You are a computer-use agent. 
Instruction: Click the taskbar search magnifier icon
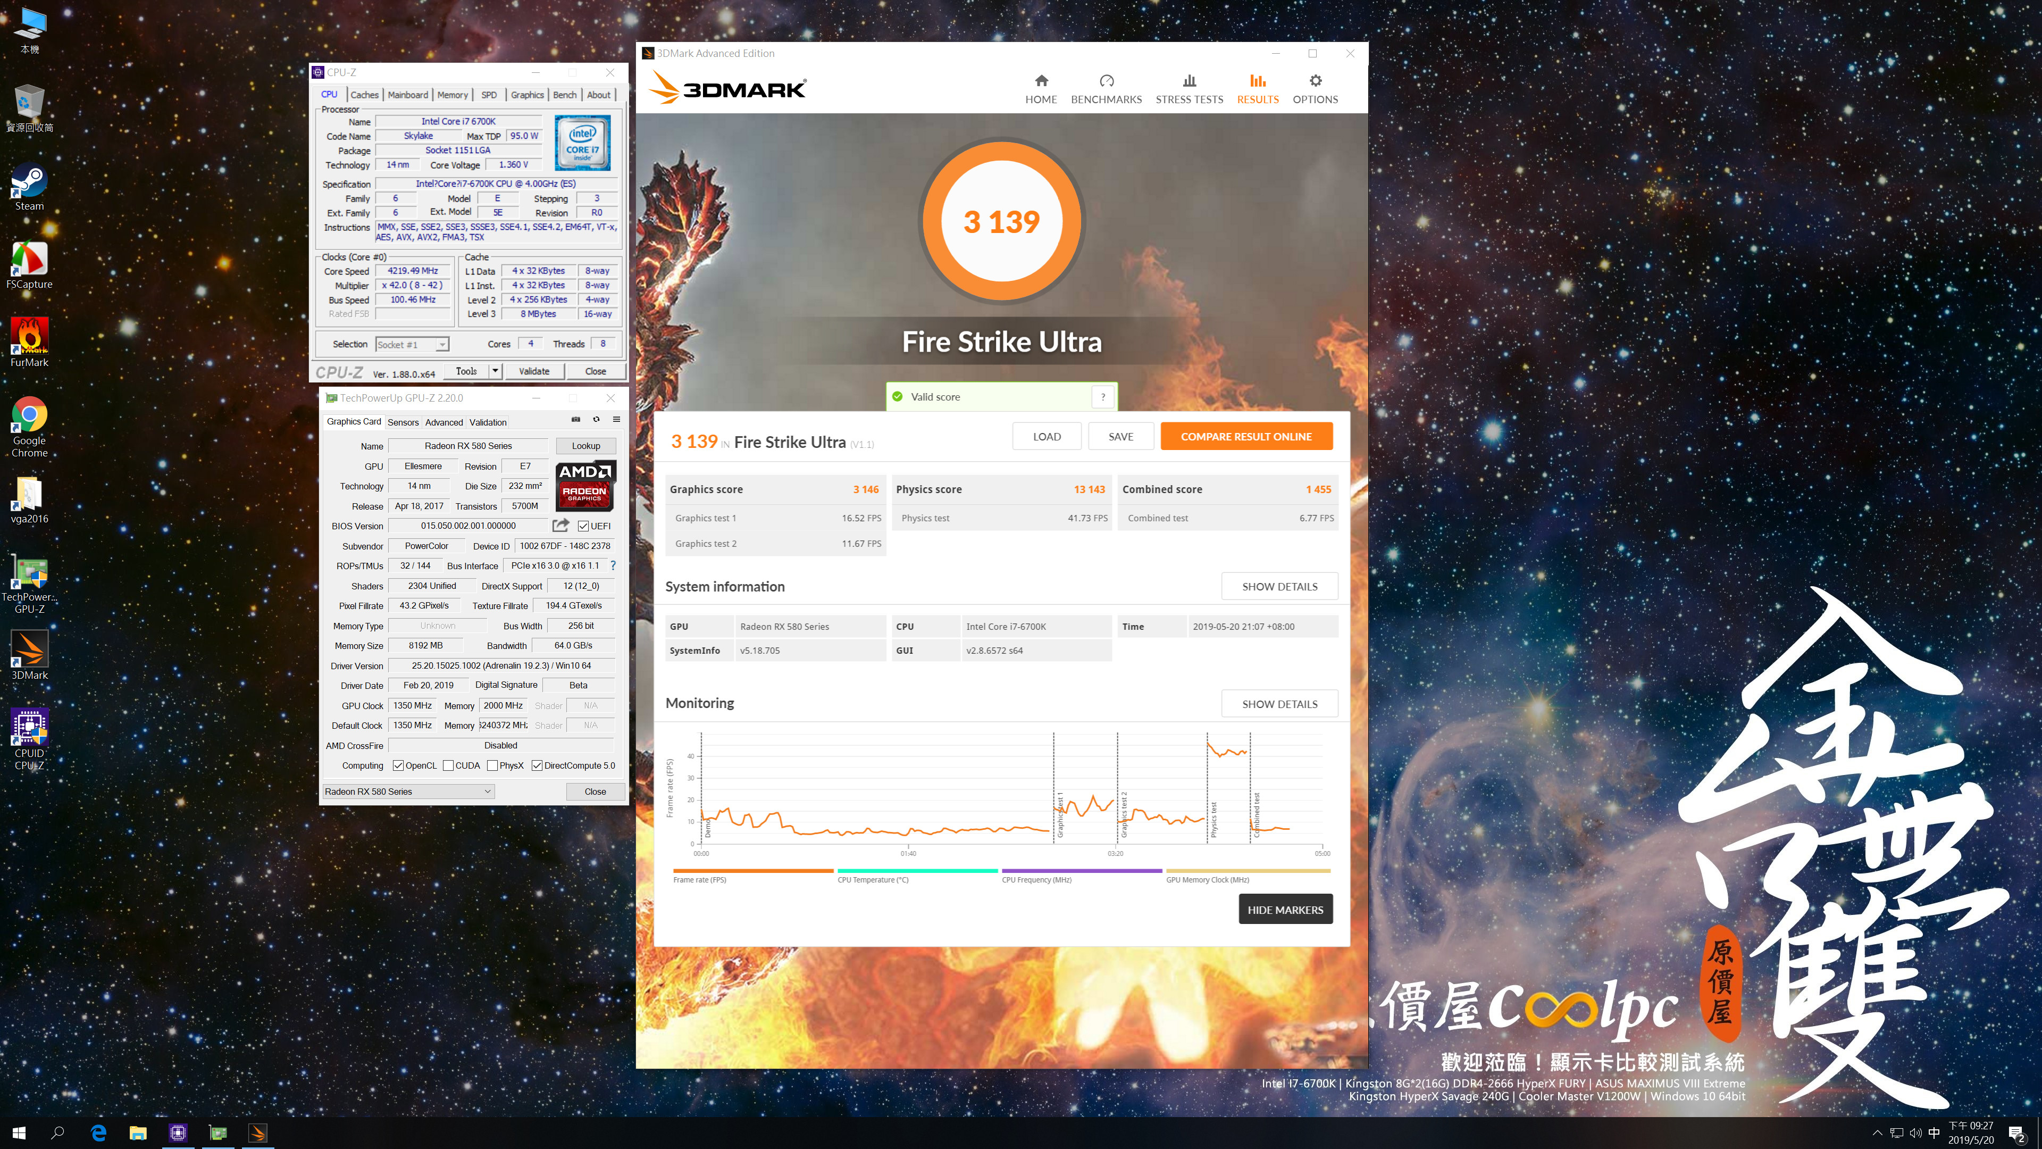coord(57,1133)
